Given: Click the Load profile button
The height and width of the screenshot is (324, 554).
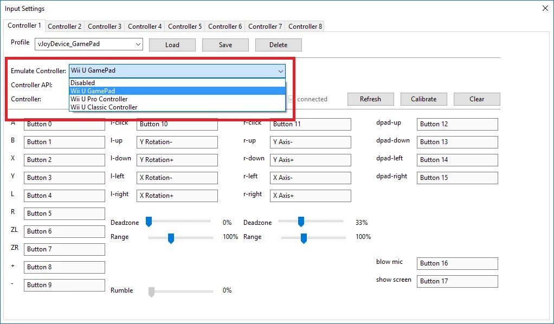Looking at the screenshot, I should [172, 45].
